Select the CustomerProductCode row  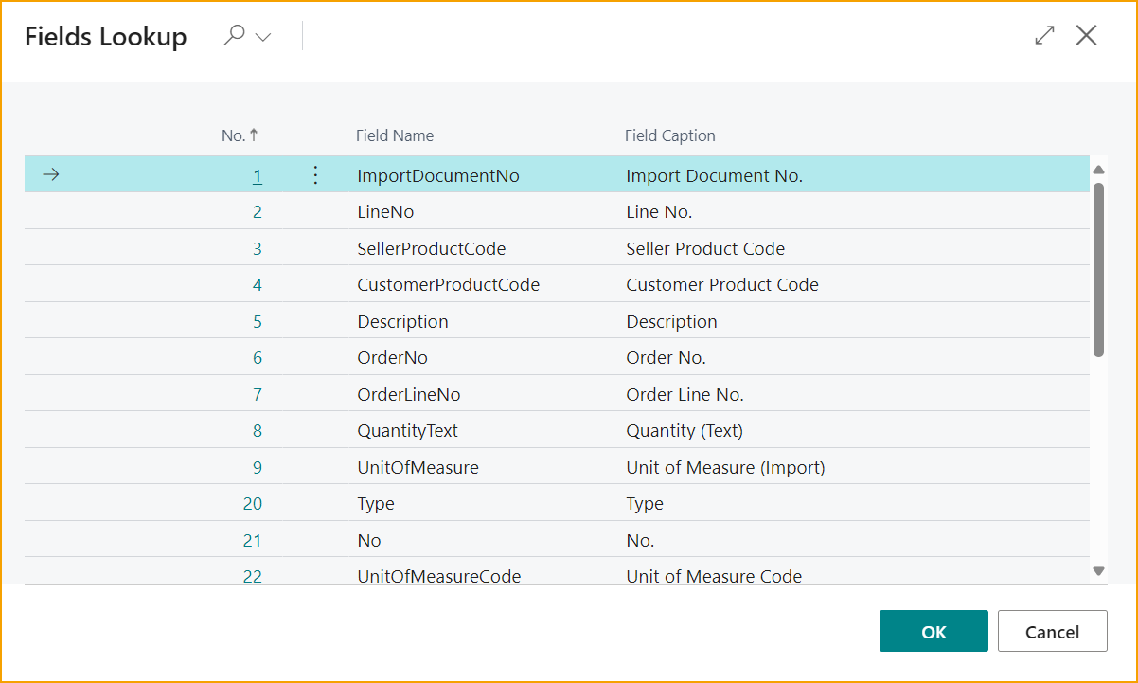447,284
